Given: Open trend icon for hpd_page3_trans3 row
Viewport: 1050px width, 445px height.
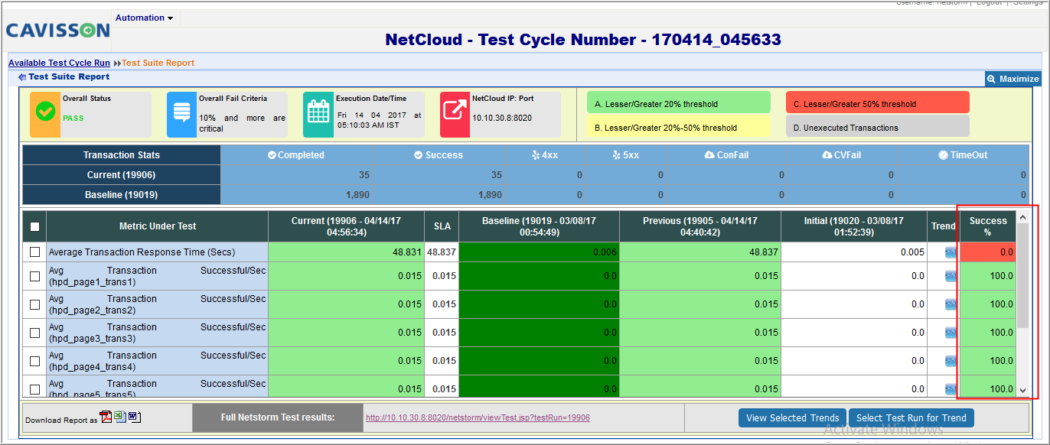Looking at the screenshot, I should (x=951, y=333).
